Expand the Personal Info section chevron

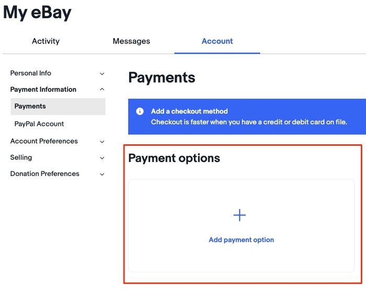click(x=102, y=74)
